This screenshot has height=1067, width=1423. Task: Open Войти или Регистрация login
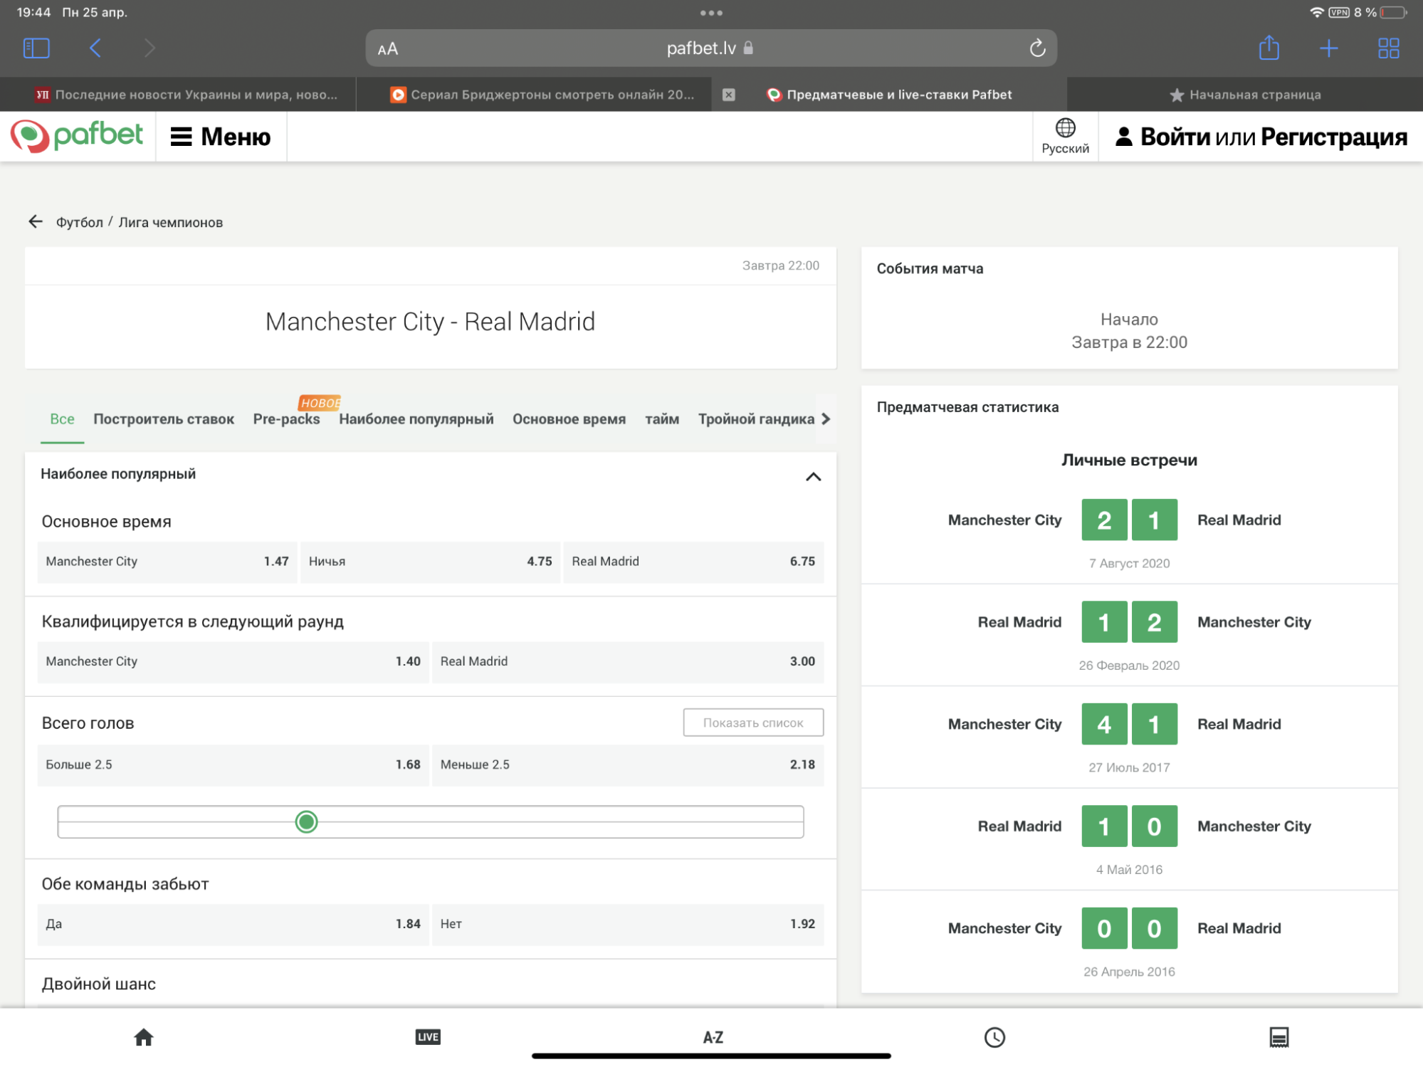tap(1261, 136)
